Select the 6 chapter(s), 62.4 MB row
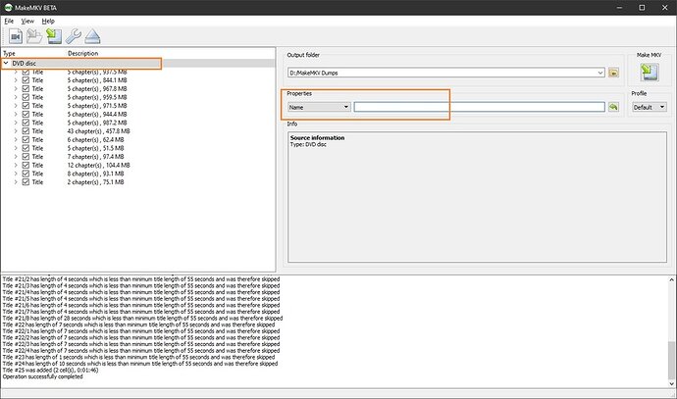Screen dimensions: 677x399 point(137,140)
